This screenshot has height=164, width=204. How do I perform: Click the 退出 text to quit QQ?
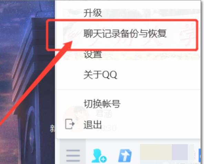click(x=92, y=124)
